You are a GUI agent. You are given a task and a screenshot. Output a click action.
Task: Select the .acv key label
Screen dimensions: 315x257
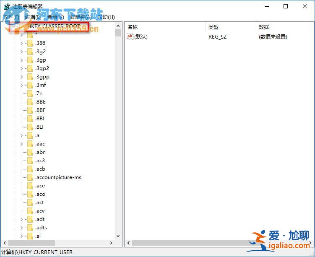point(40,211)
